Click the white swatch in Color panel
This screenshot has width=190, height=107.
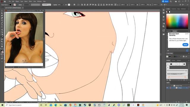coord(170,12)
